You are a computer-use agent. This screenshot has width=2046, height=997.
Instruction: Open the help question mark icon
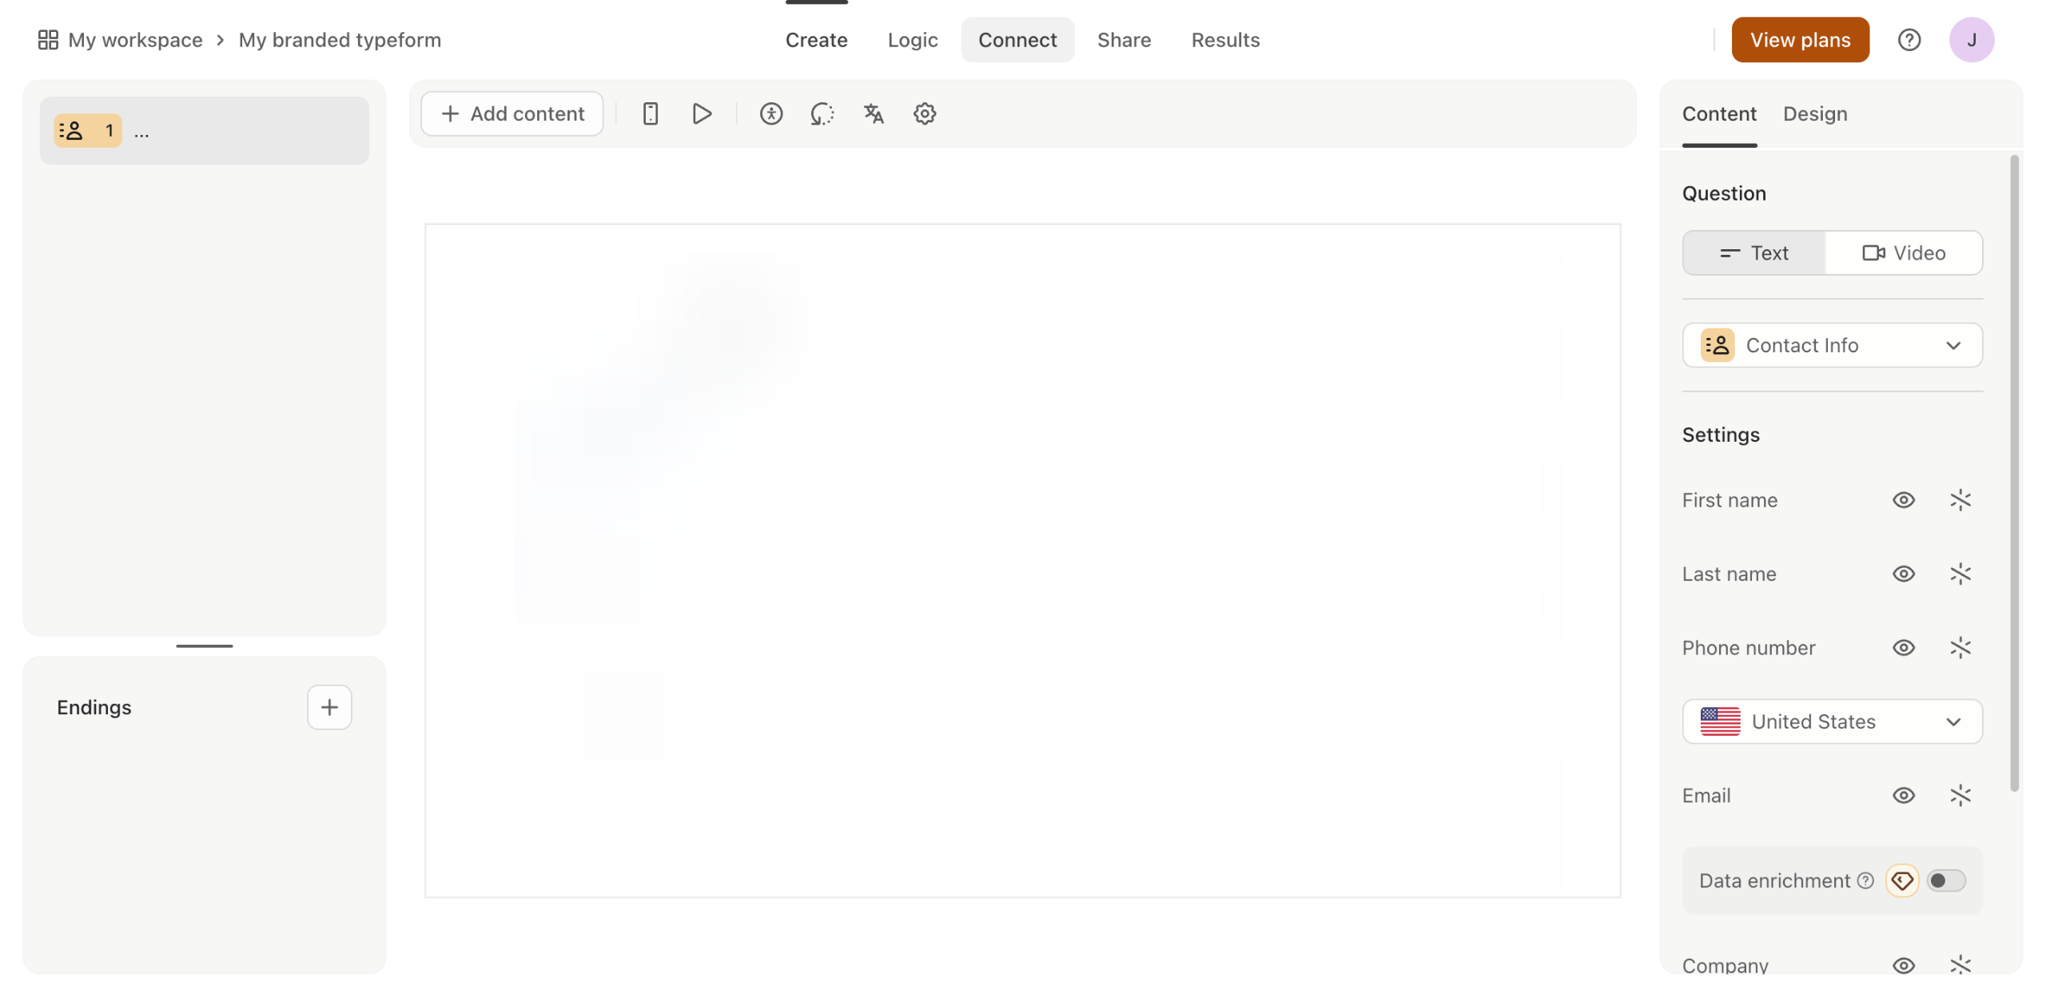click(1909, 39)
